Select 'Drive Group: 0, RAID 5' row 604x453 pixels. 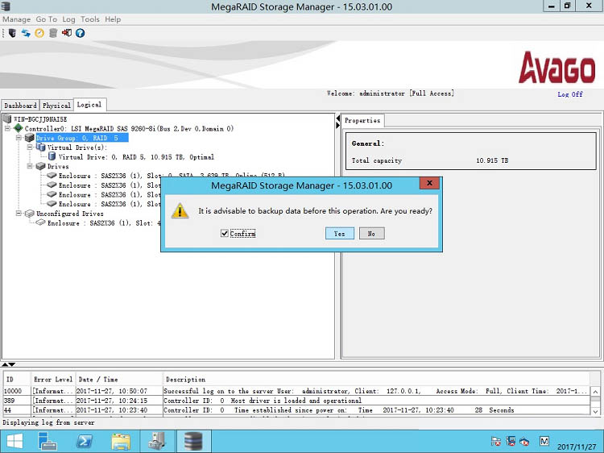click(x=81, y=138)
